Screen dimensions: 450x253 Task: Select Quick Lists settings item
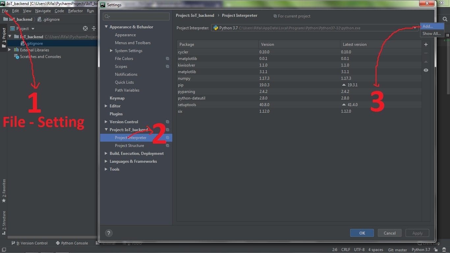pyautogui.click(x=125, y=82)
